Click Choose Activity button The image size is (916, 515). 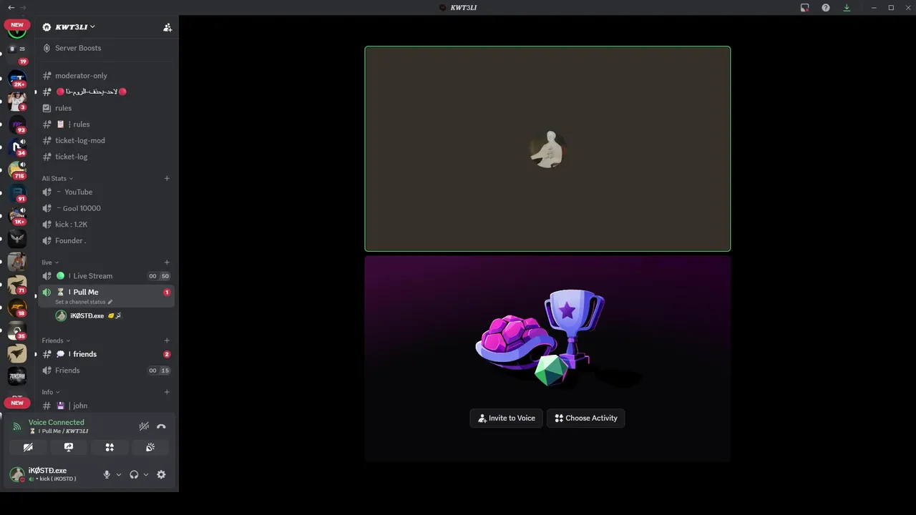tap(586, 418)
